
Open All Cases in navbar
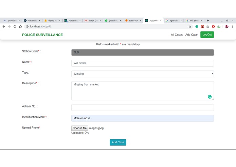[x=177, y=35]
